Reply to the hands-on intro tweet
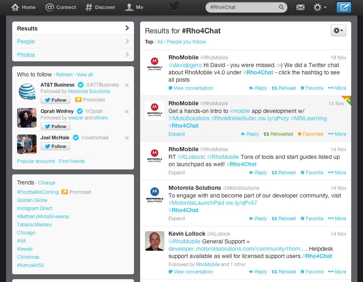The height and width of the screenshot is (282, 363). [x=250, y=134]
